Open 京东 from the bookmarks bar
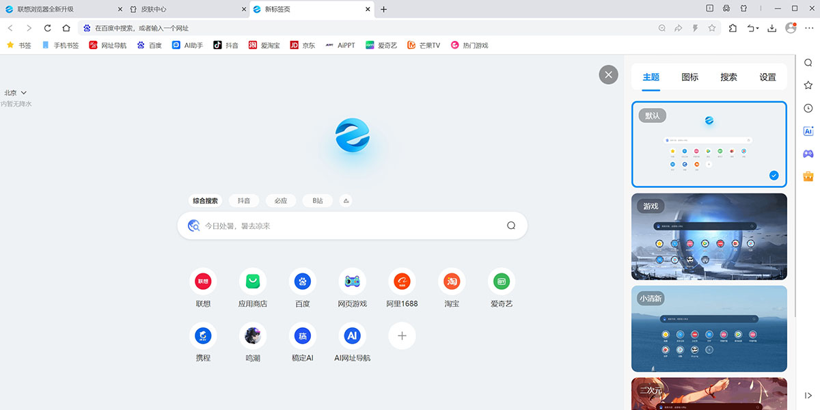This screenshot has height=410, width=820. pyautogui.click(x=303, y=44)
